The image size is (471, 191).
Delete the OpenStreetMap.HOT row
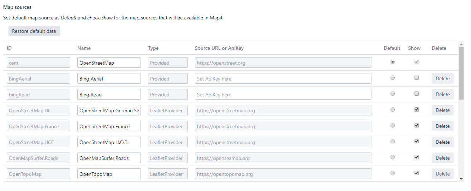[442, 142]
